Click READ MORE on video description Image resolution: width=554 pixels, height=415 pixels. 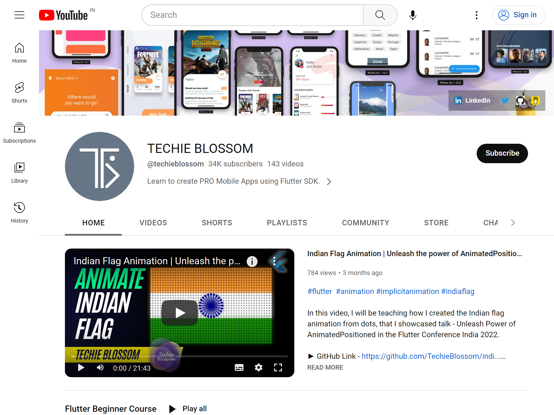click(325, 367)
